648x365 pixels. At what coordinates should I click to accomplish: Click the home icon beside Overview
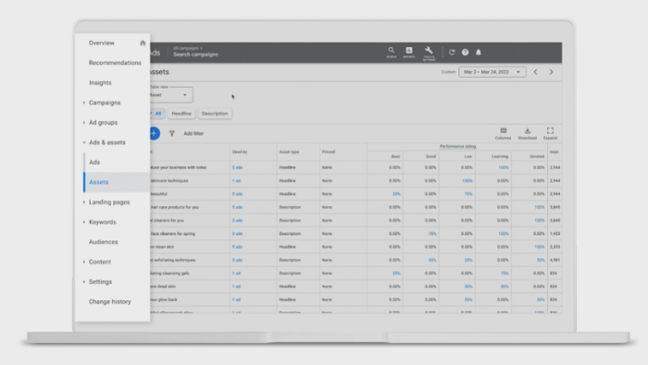[143, 43]
